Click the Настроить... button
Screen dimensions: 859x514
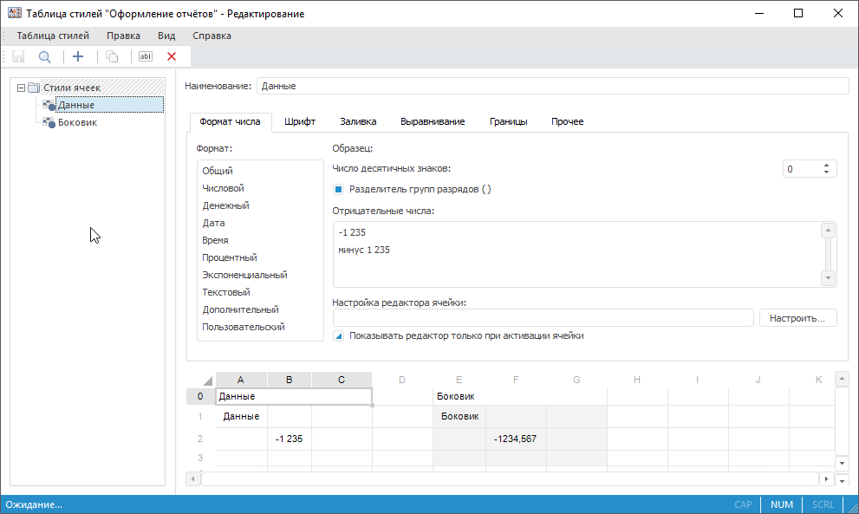(798, 318)
